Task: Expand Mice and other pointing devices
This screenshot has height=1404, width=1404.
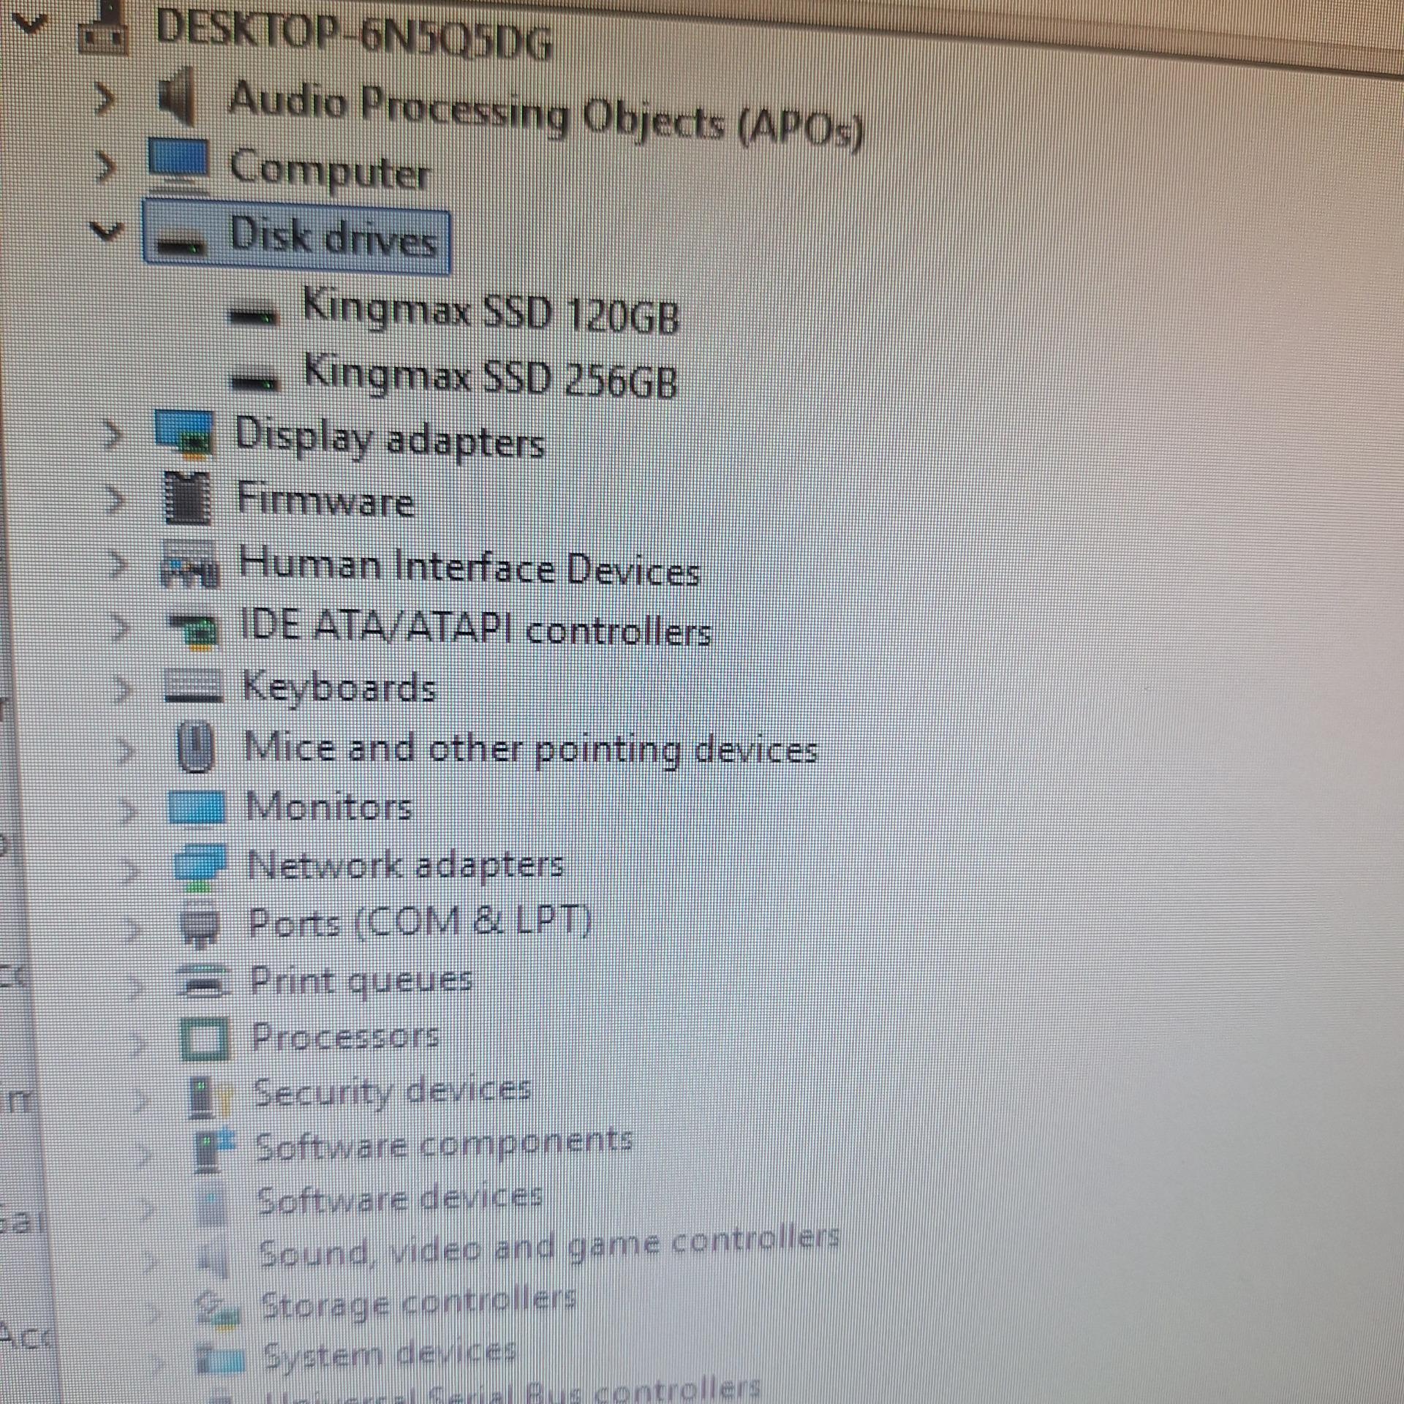Action: [x=125, y=750]
